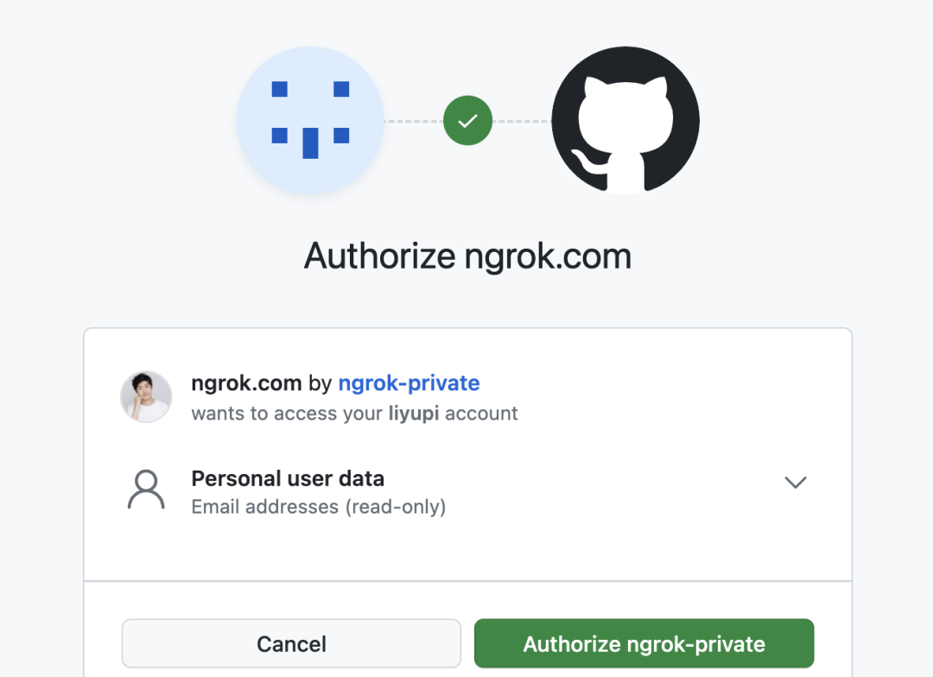Click the word 'by' before ngrok-private

click(320, 383)
